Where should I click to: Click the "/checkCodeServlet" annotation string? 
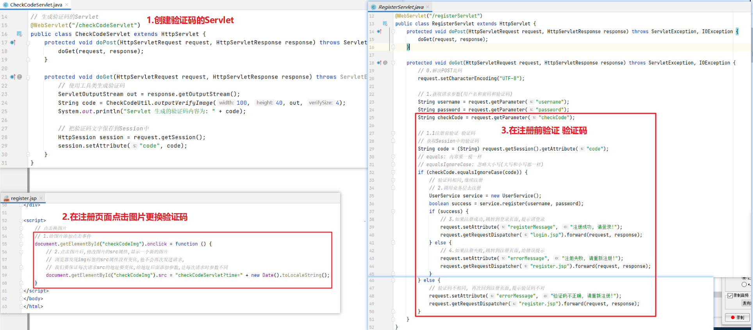(x=106, y=25)
